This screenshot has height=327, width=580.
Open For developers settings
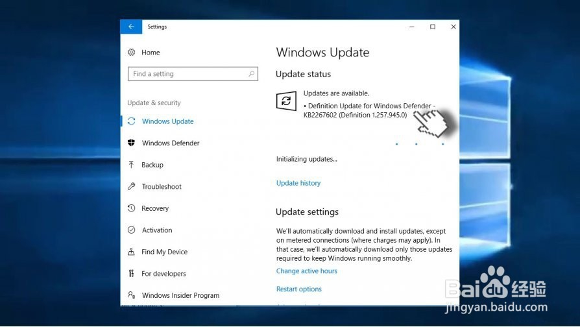(163, 274)
